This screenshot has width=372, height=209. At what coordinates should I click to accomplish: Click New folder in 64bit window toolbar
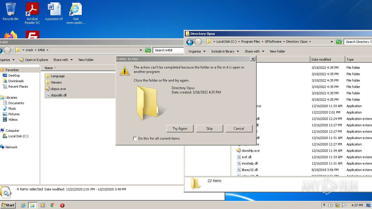coord(86,60)
